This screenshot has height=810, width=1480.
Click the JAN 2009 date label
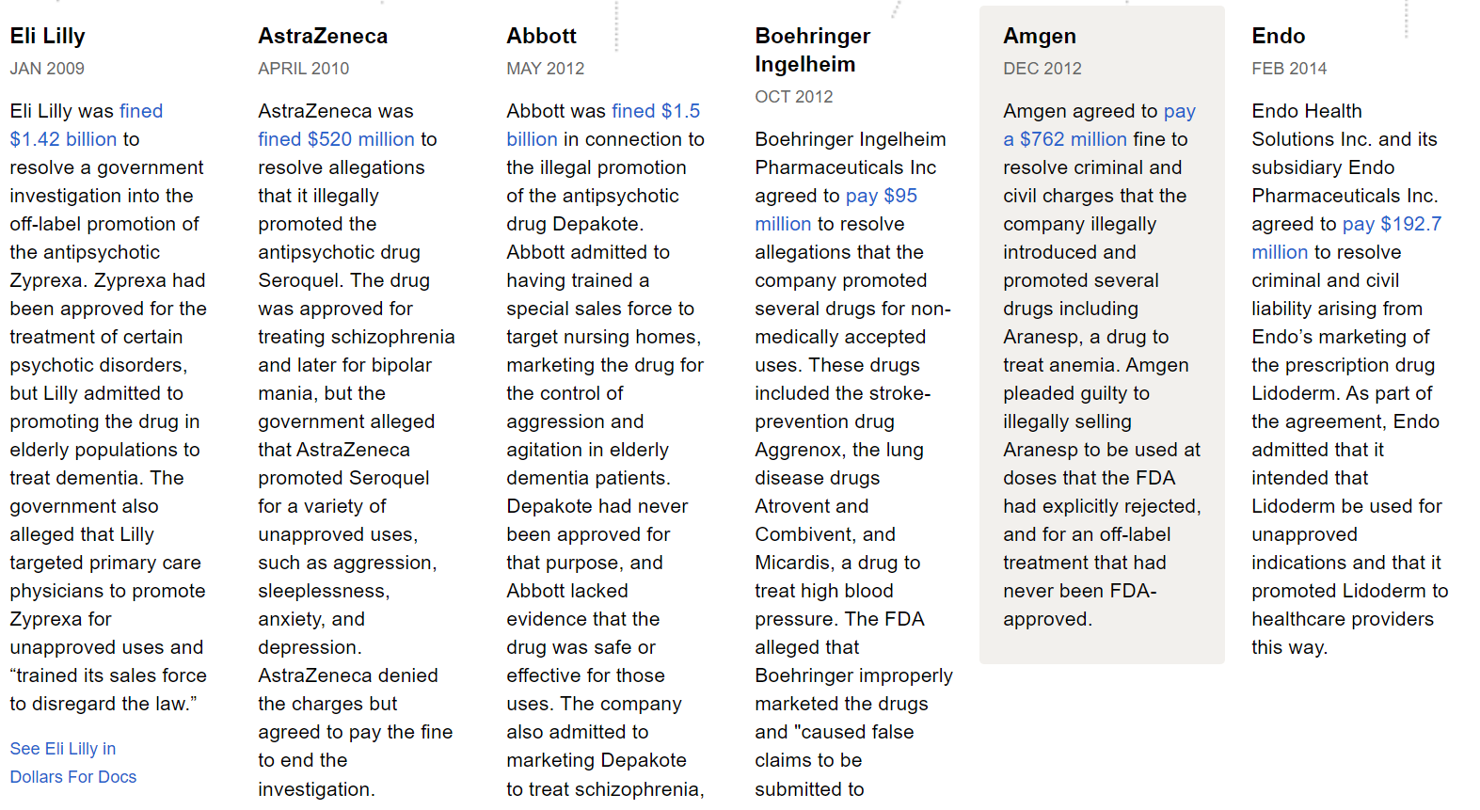pos(47,69)
